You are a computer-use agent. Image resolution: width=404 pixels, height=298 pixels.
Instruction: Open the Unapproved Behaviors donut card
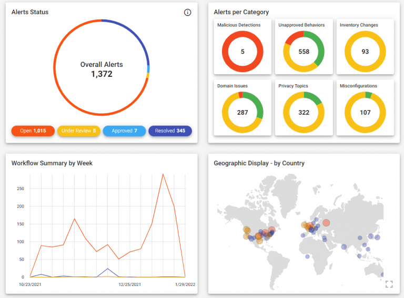pyautogui.click(x=304, y=47)
